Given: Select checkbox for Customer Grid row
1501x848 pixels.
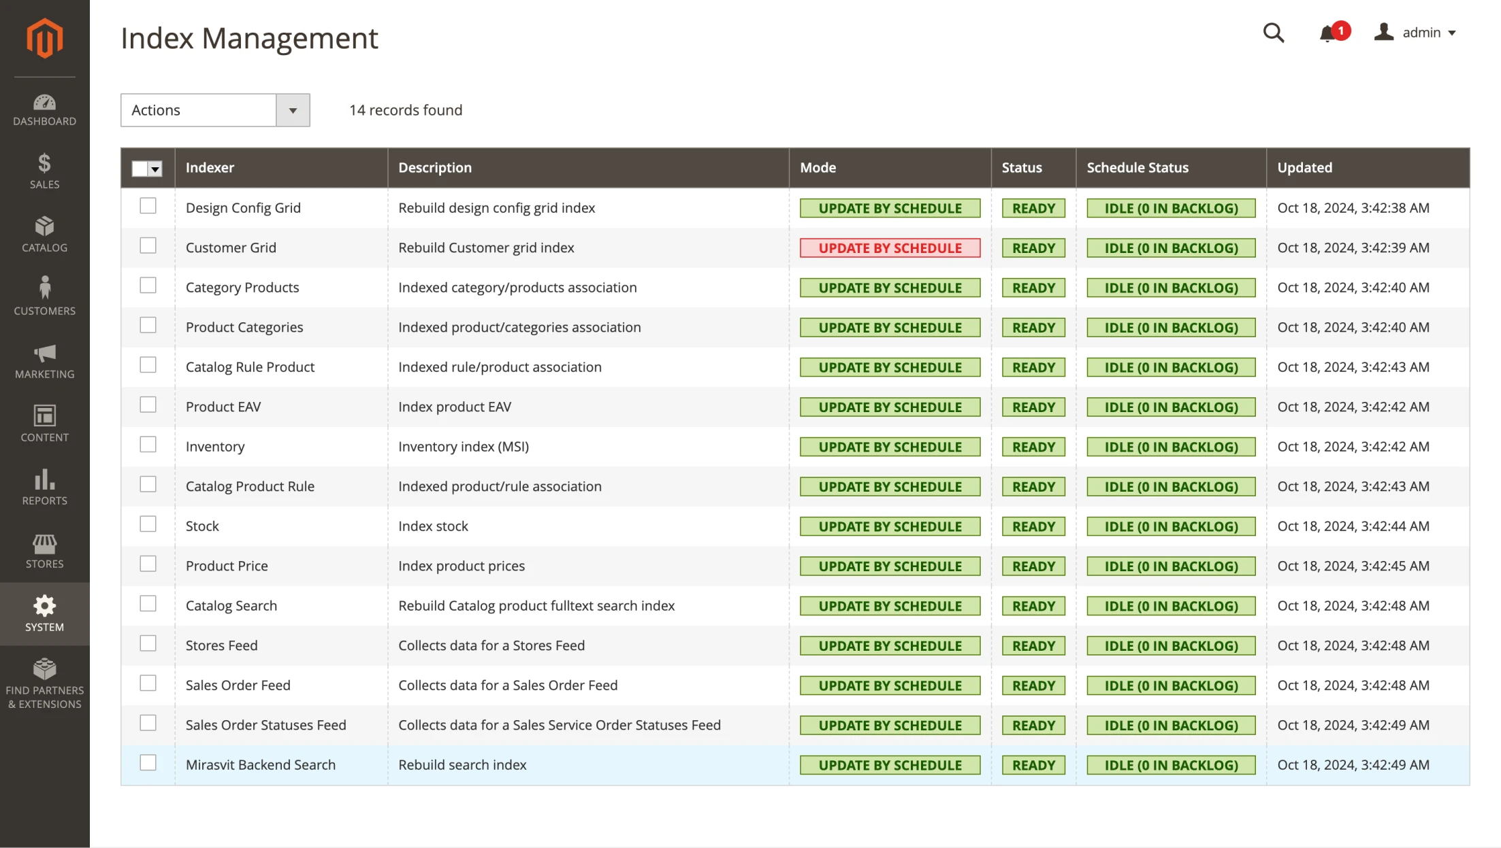Looking at the screenshot, I should 148,246.
